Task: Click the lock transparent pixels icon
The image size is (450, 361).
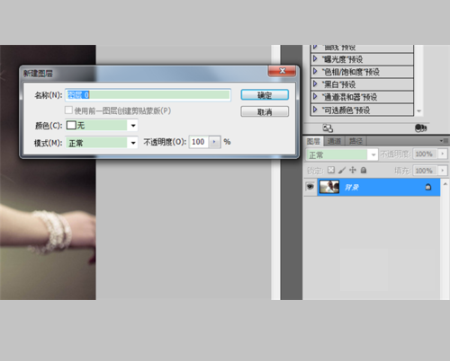Action: coord(331,170)
